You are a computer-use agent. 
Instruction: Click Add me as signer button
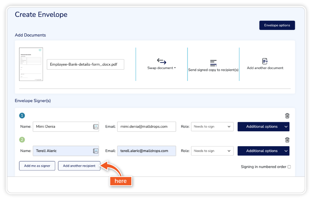click(x=37, y=166)
